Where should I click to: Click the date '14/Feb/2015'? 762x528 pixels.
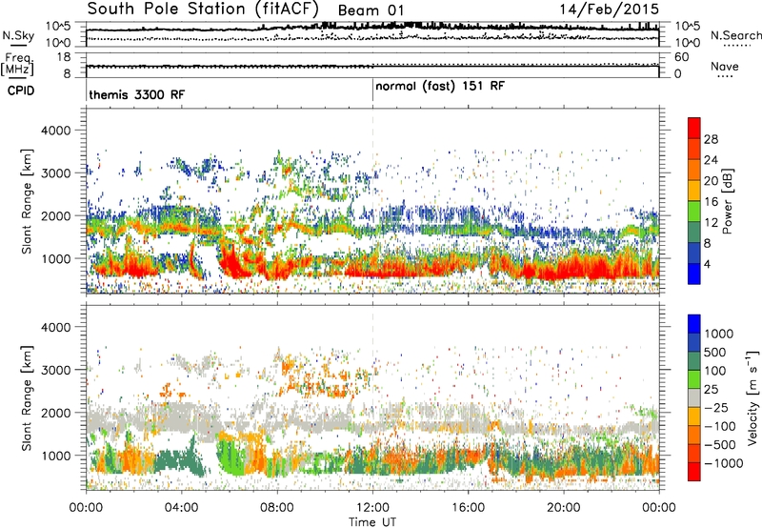[x=610, y=10]
